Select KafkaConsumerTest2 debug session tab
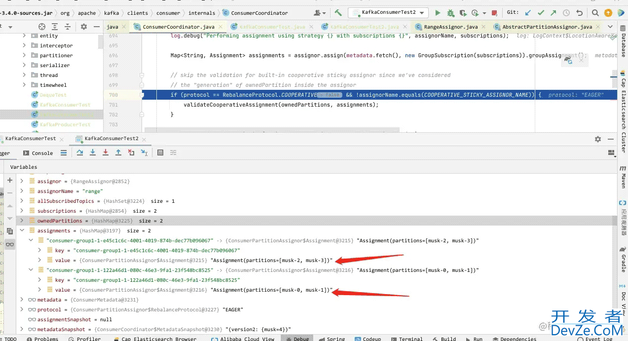The image size is (628, 341). [111, 139]
